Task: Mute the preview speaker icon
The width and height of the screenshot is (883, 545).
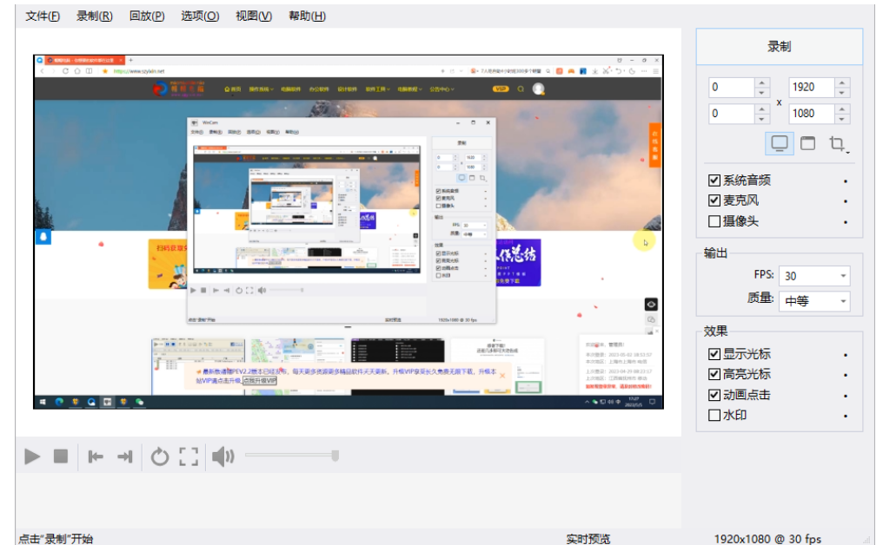Action: (x=222, y=456)
